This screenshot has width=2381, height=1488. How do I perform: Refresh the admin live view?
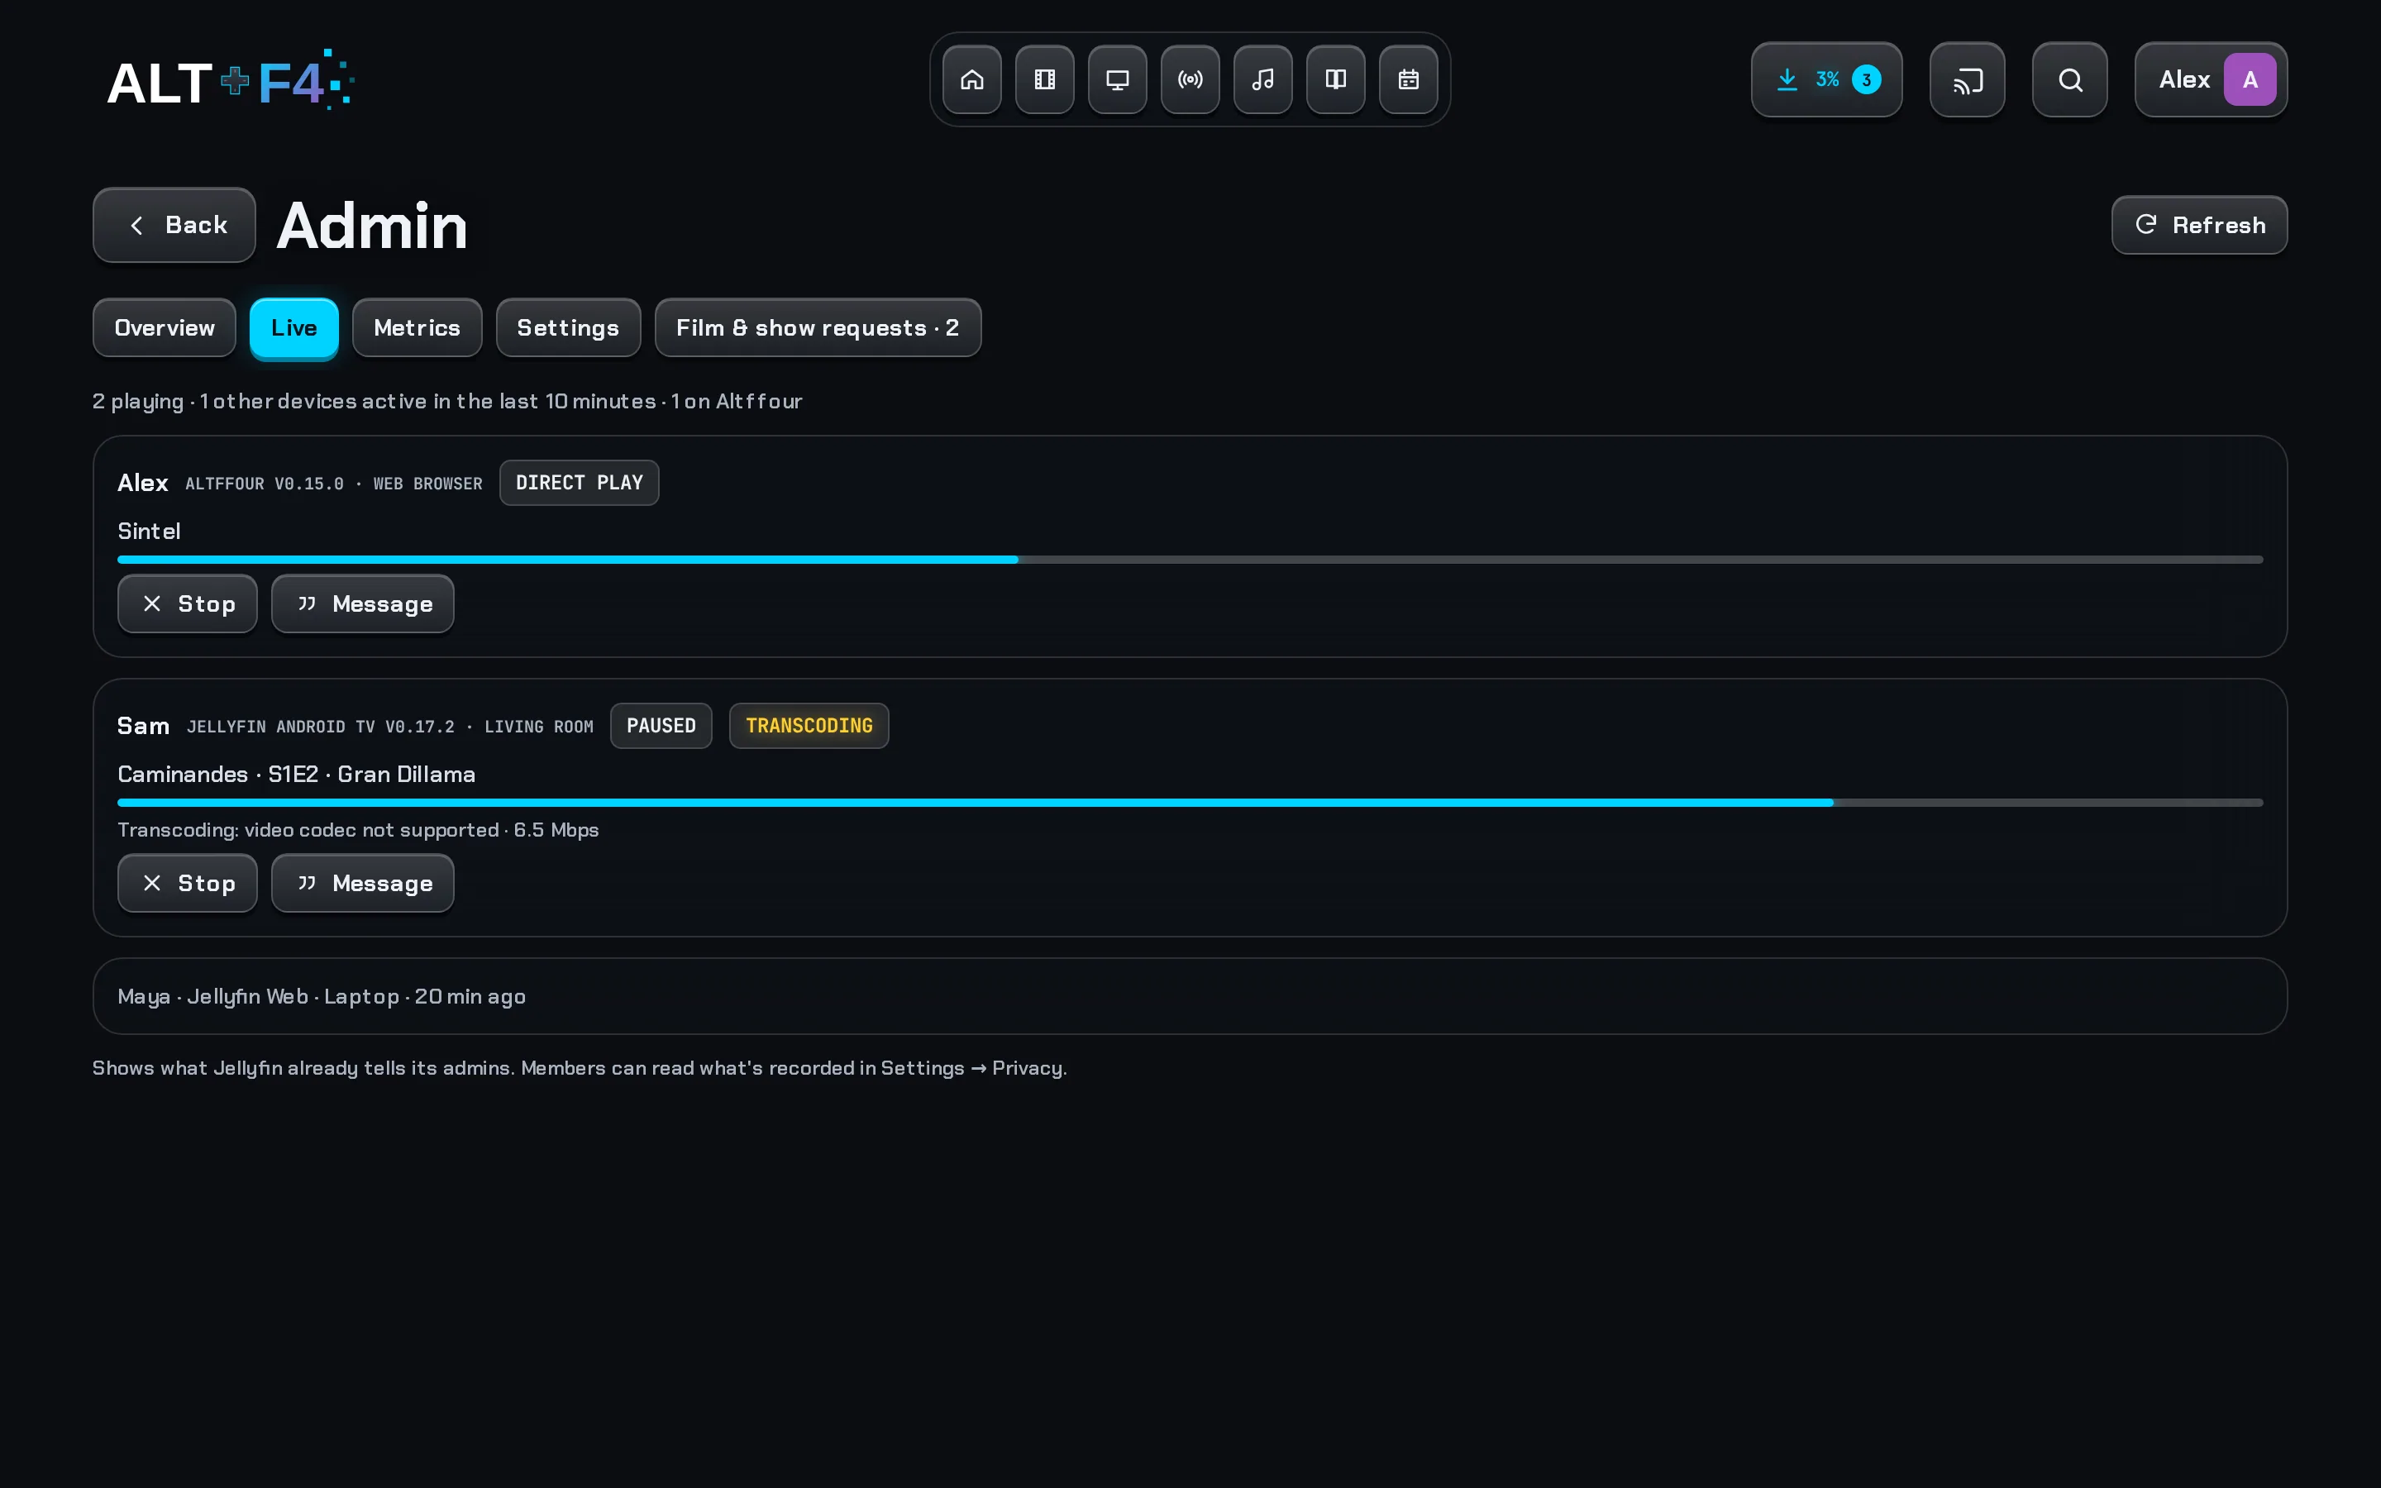(2199, 226)
